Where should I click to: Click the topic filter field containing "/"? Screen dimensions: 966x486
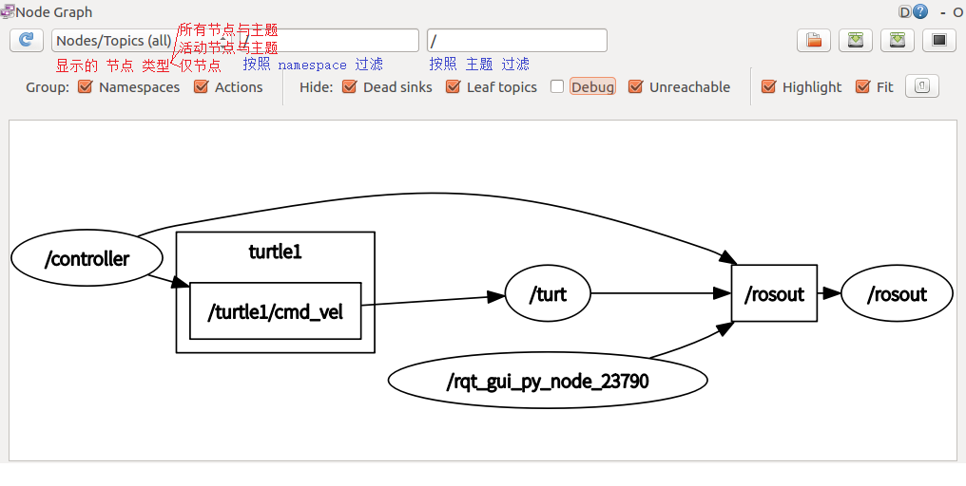tap(517, 41)
